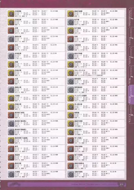
Task: Open the Chapter 1 Introduction tab
Action: [x=131, y=17]
